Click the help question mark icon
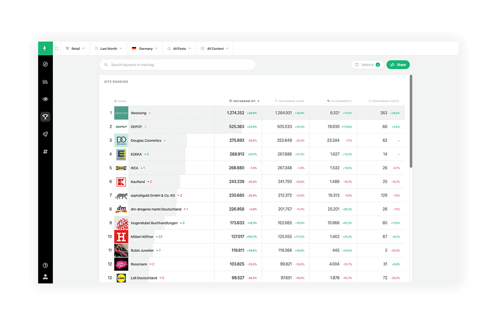Screen dimensions: 495x325 (45, 266)
